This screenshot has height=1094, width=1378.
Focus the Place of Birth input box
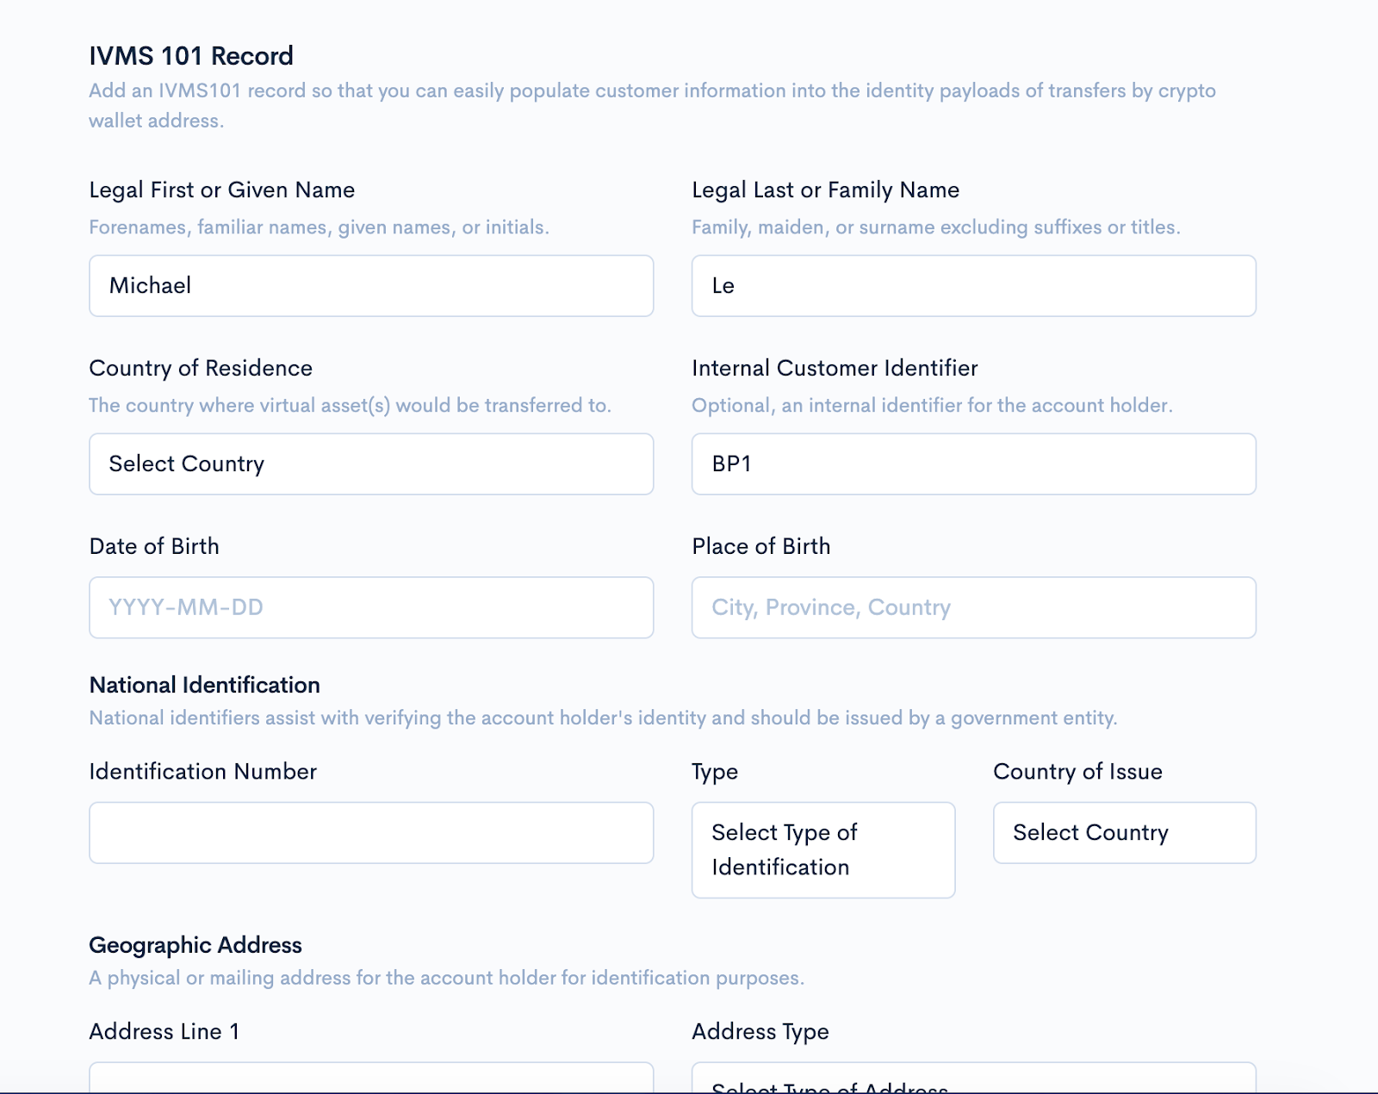coord(973,608)
